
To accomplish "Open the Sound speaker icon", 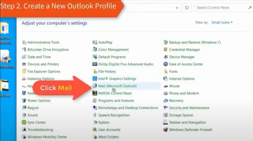I will pyautogui.click(x=24, y=115).
